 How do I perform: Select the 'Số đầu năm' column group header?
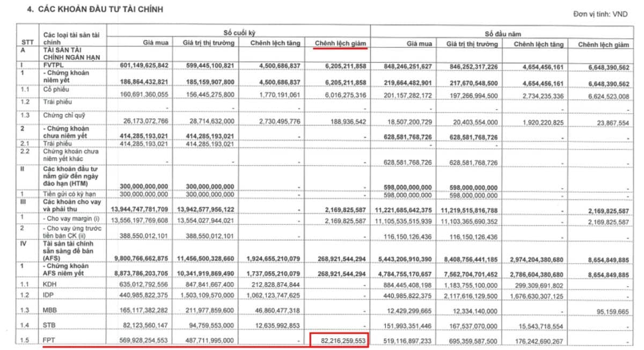[x=503, y=33]
